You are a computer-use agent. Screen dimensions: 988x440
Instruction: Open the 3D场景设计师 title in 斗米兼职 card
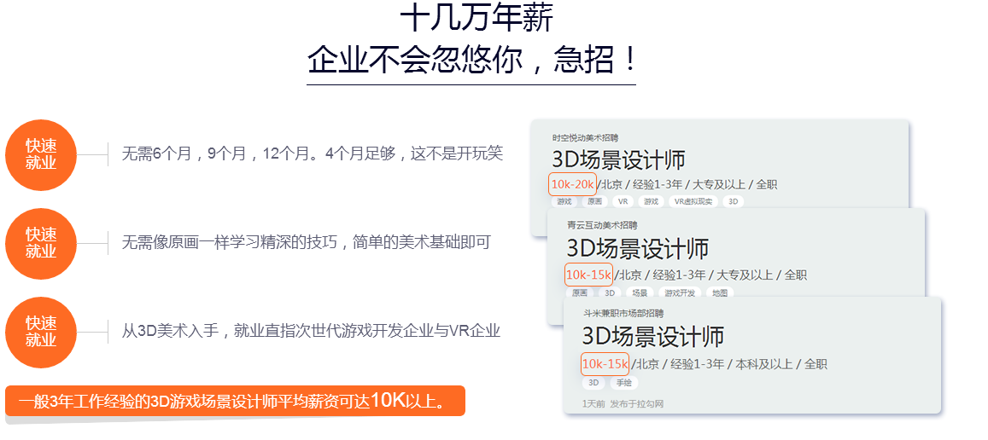(x=652, y=335)
